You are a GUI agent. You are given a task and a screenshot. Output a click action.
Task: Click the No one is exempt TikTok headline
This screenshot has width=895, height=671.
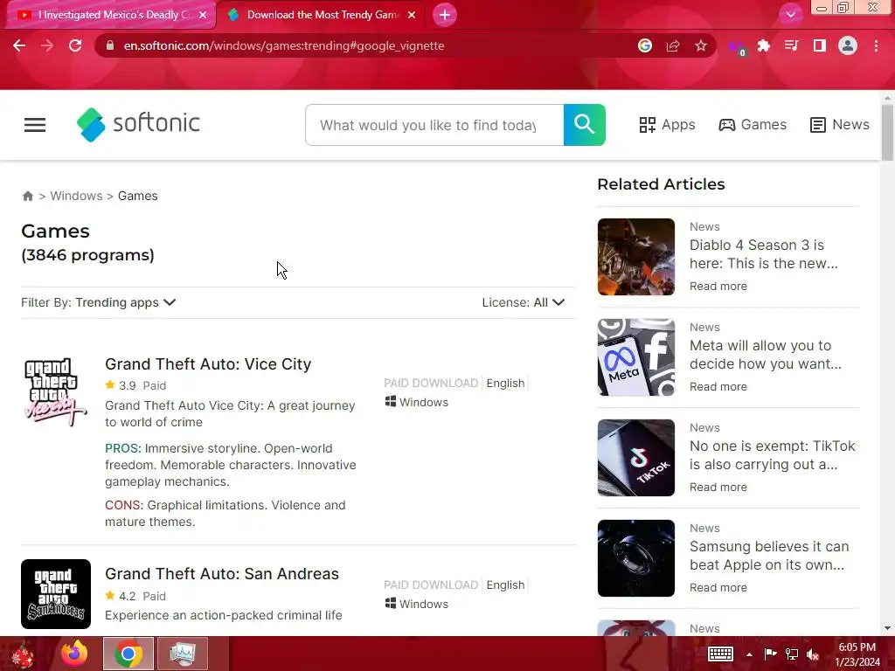[773, 454]
